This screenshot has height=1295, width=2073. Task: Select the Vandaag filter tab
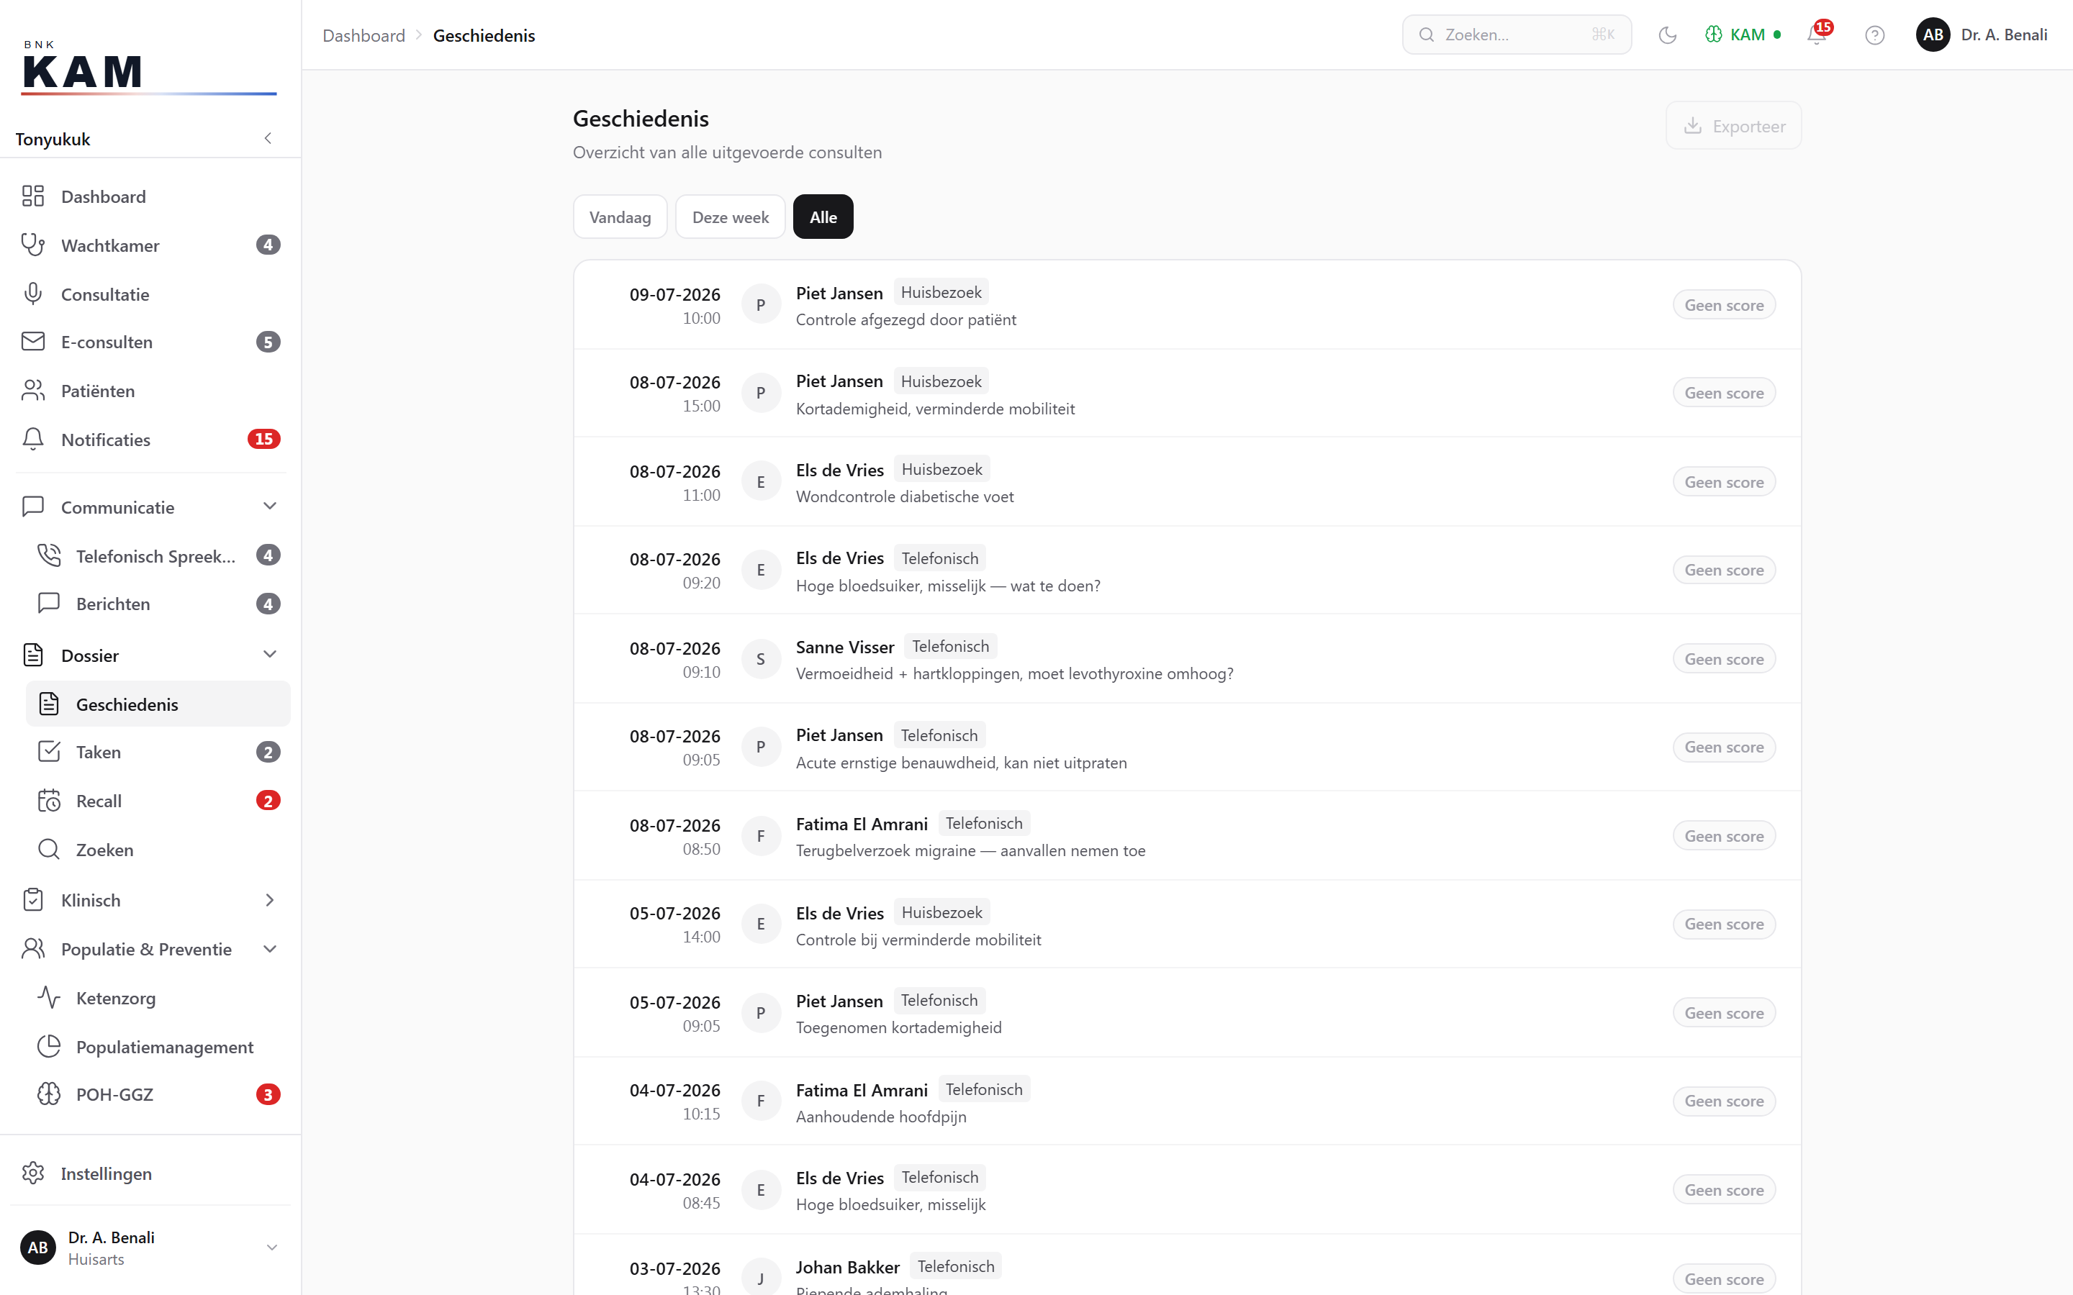(620, 217)
